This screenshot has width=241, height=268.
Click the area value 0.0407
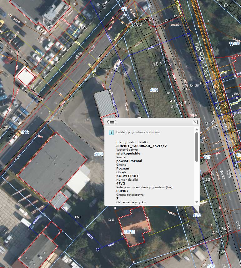122,191
